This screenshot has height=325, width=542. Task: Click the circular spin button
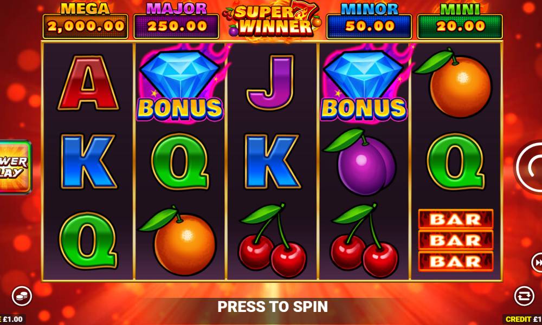[529, 167]
